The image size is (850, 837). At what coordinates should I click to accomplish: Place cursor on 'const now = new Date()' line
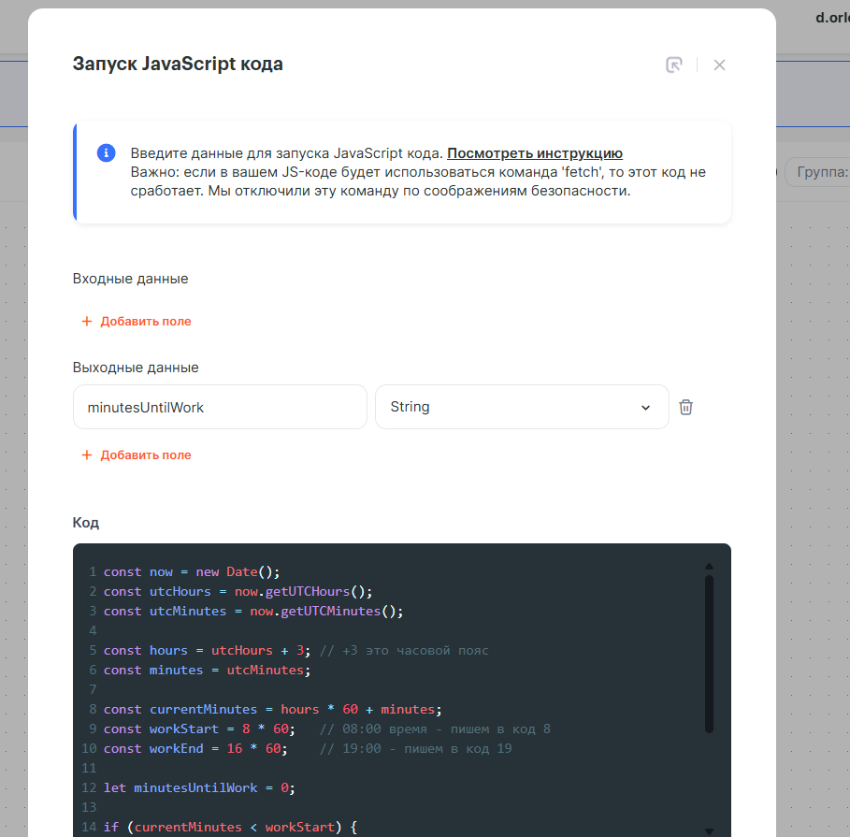point(192,571)
